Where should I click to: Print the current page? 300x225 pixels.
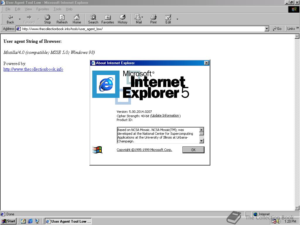tap(154, 19)
